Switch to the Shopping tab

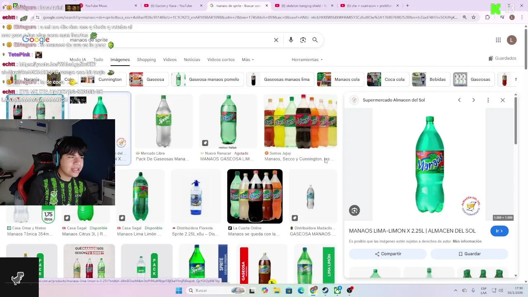click(146, 59)
